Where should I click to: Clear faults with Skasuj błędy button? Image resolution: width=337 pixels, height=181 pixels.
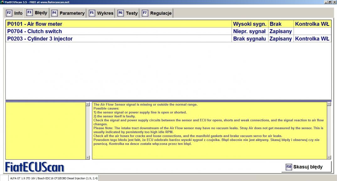[306, 167]
